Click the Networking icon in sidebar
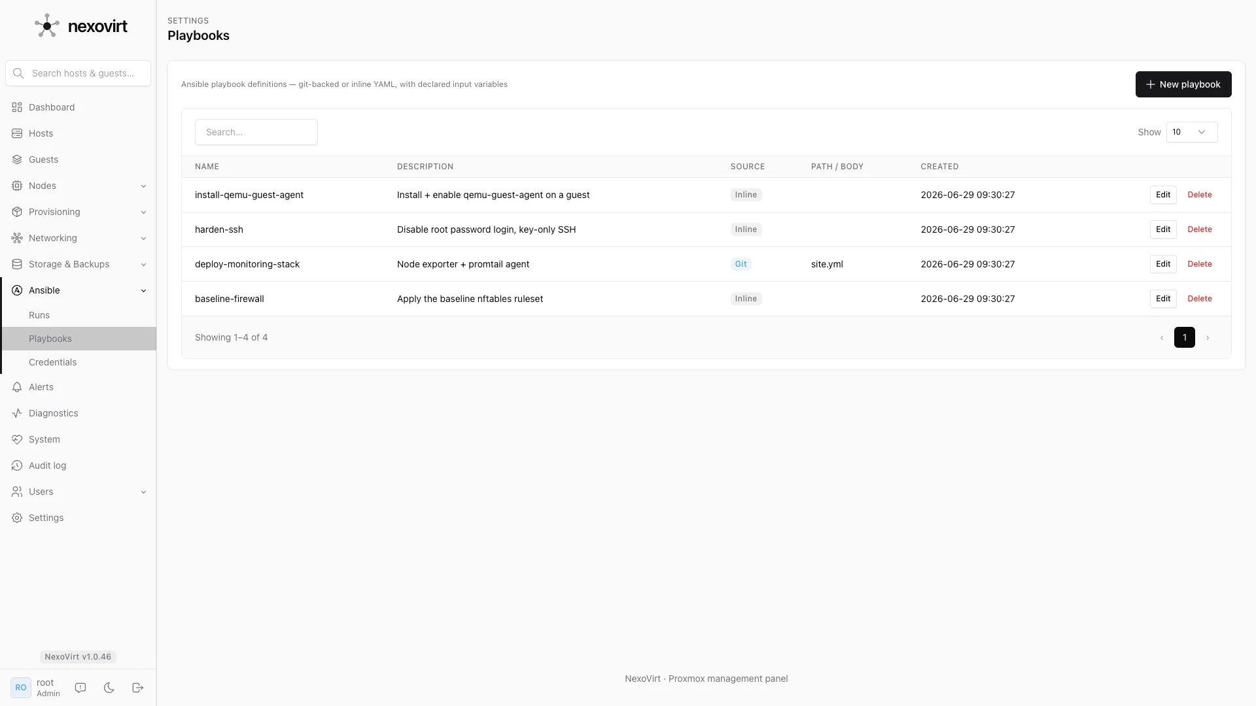The height and width of the screenshot is (706, 1256). click(x=17, y=238)
